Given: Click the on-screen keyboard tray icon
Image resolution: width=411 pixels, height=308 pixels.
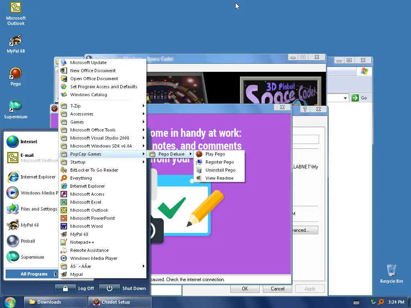Looking at the screenshot, I should tap(356, 302).
